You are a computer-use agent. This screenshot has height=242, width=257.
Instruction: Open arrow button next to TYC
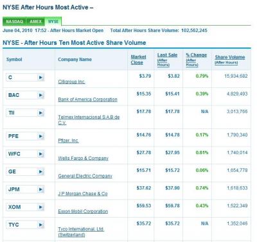click(41, 225)
